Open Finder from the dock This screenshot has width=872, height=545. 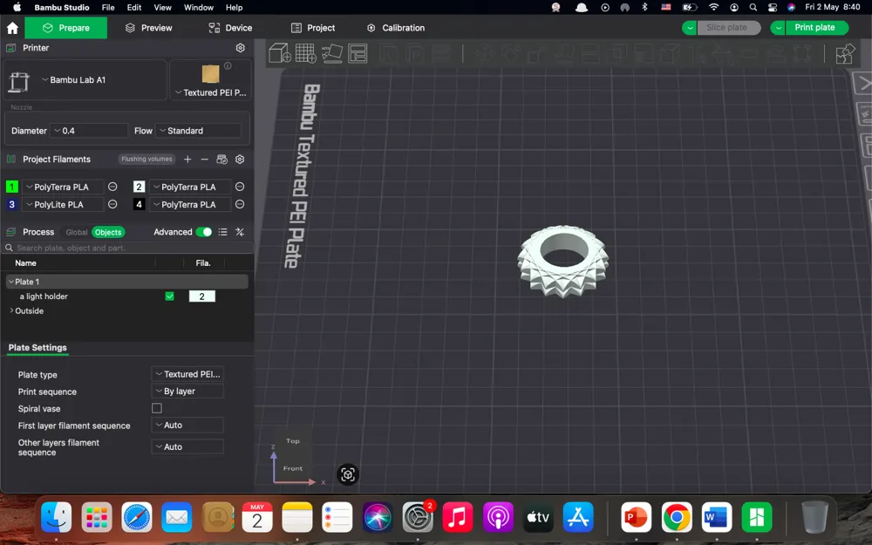click(56, 517)
